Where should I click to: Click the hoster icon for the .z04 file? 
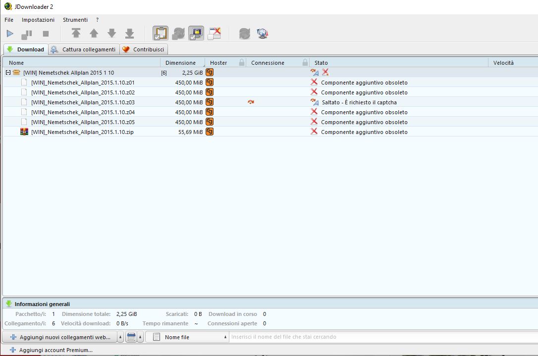point(209,112)
